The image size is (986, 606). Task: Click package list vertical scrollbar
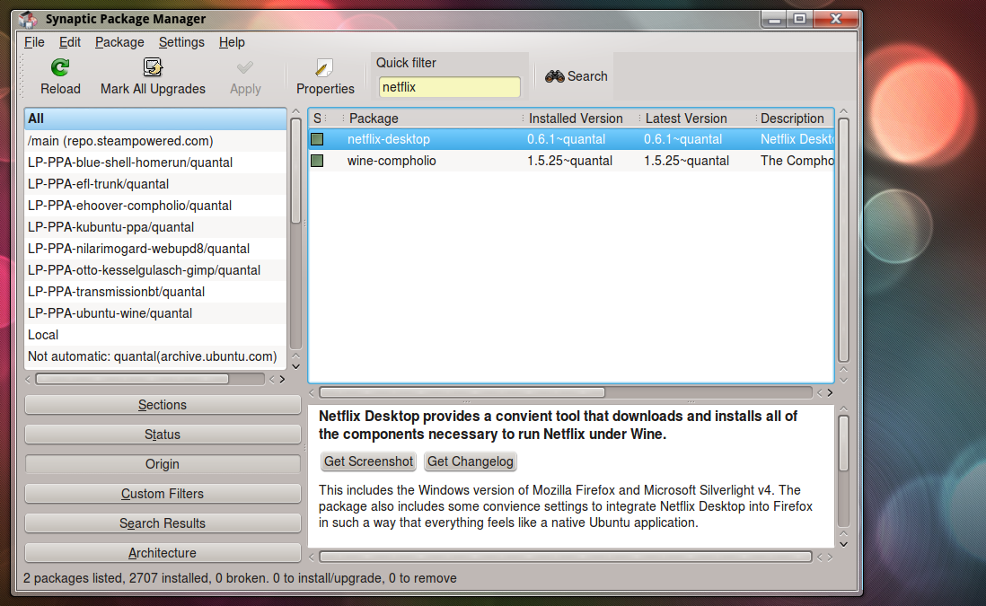point(844,240)
